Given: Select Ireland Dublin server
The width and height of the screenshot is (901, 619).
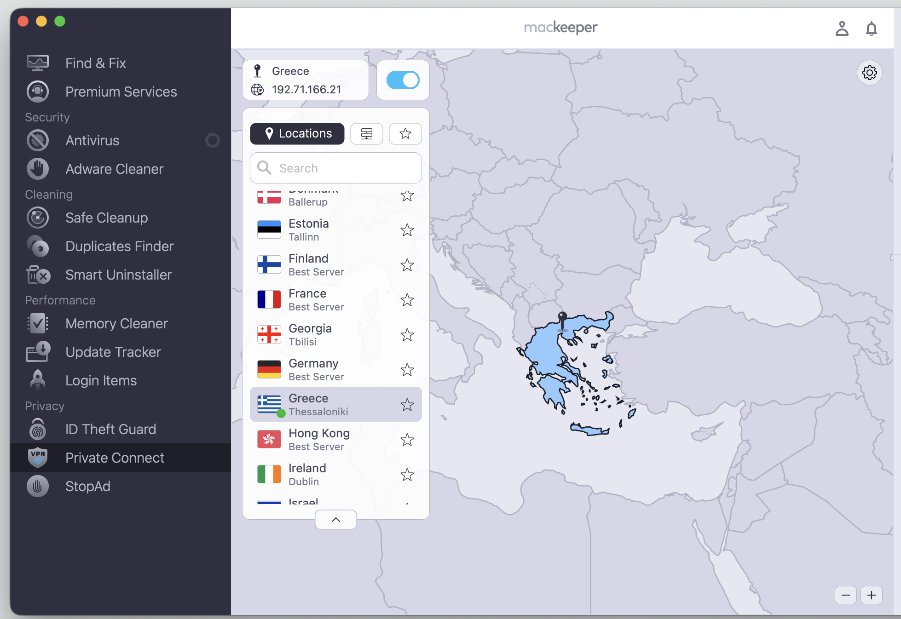Looking at the screenshot, I should [x=336, y=475].
